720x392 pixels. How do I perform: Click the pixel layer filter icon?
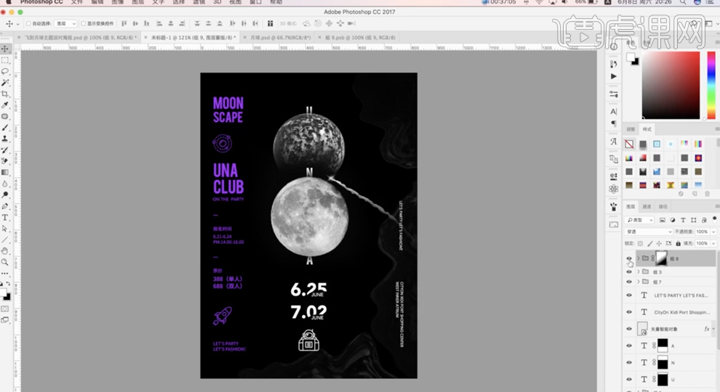click(x=662, y=220)
